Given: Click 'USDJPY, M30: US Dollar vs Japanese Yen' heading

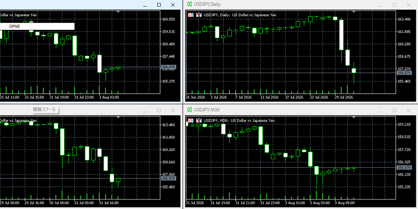Looking at the screenshot, I should pyautogui.click(x=239, y=121).
